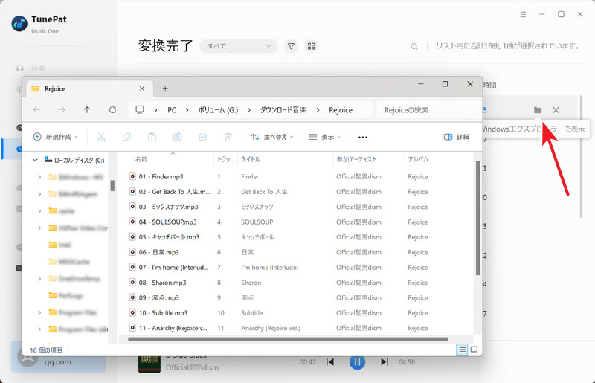Refresh the Rejoice folder view
Screen dimensions: 595x383
click(112, 110)
